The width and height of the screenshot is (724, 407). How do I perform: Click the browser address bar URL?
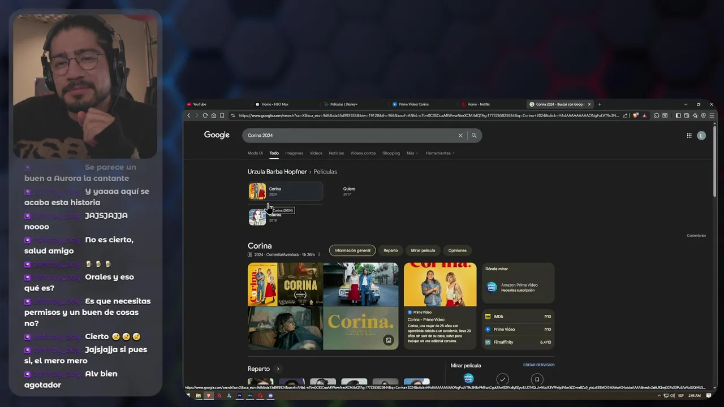tap(429, 115)
